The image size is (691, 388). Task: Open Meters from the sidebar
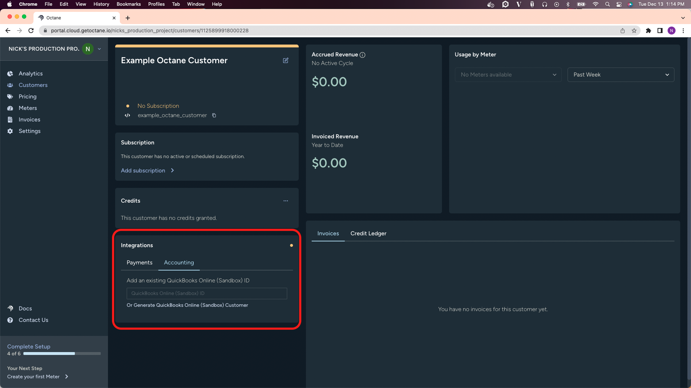(27, 108)
